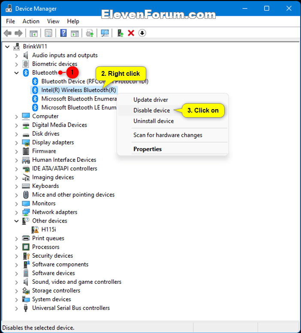301x333 pixels.
Task: Expand the System devices chevron
Action: point(17,300)
